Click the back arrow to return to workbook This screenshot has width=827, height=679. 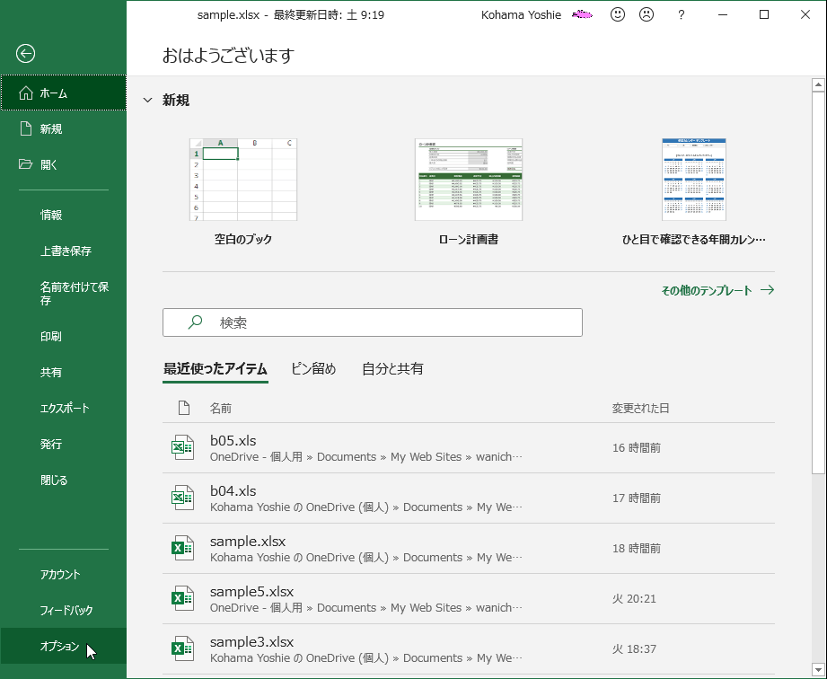pyautogui.click(x=25, y=53)
